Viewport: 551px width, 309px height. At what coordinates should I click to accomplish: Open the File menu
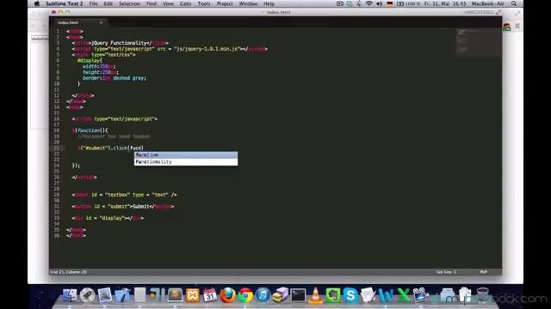(x=94, y=3)
